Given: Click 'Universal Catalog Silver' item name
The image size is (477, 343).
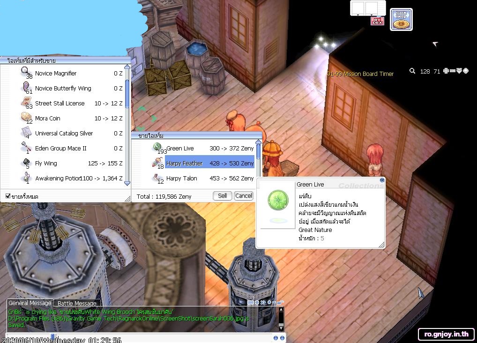Looking at the screenshot, I should [x=64, y=133].
